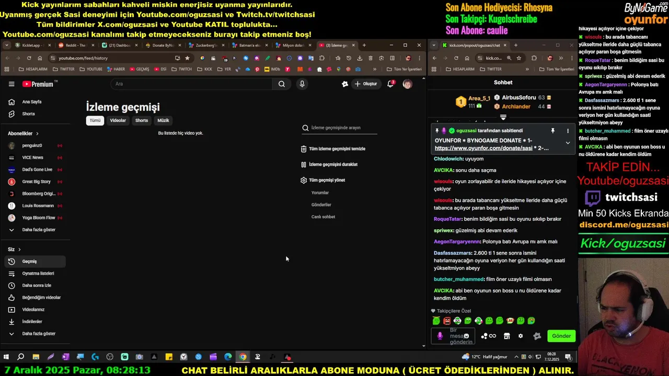Open Daha sonra izle in sidebar
This screenshot has height=376, width=669.
[36, 286]
